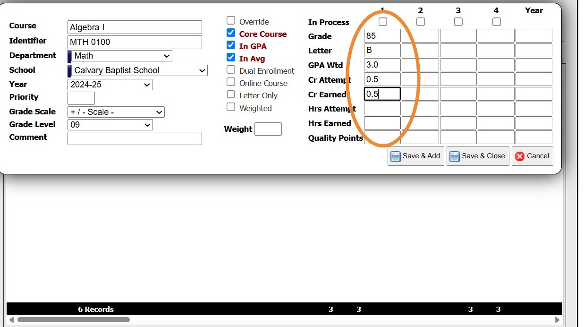Click the term 1 Hrs Attempt field

[x=382, y=108]
